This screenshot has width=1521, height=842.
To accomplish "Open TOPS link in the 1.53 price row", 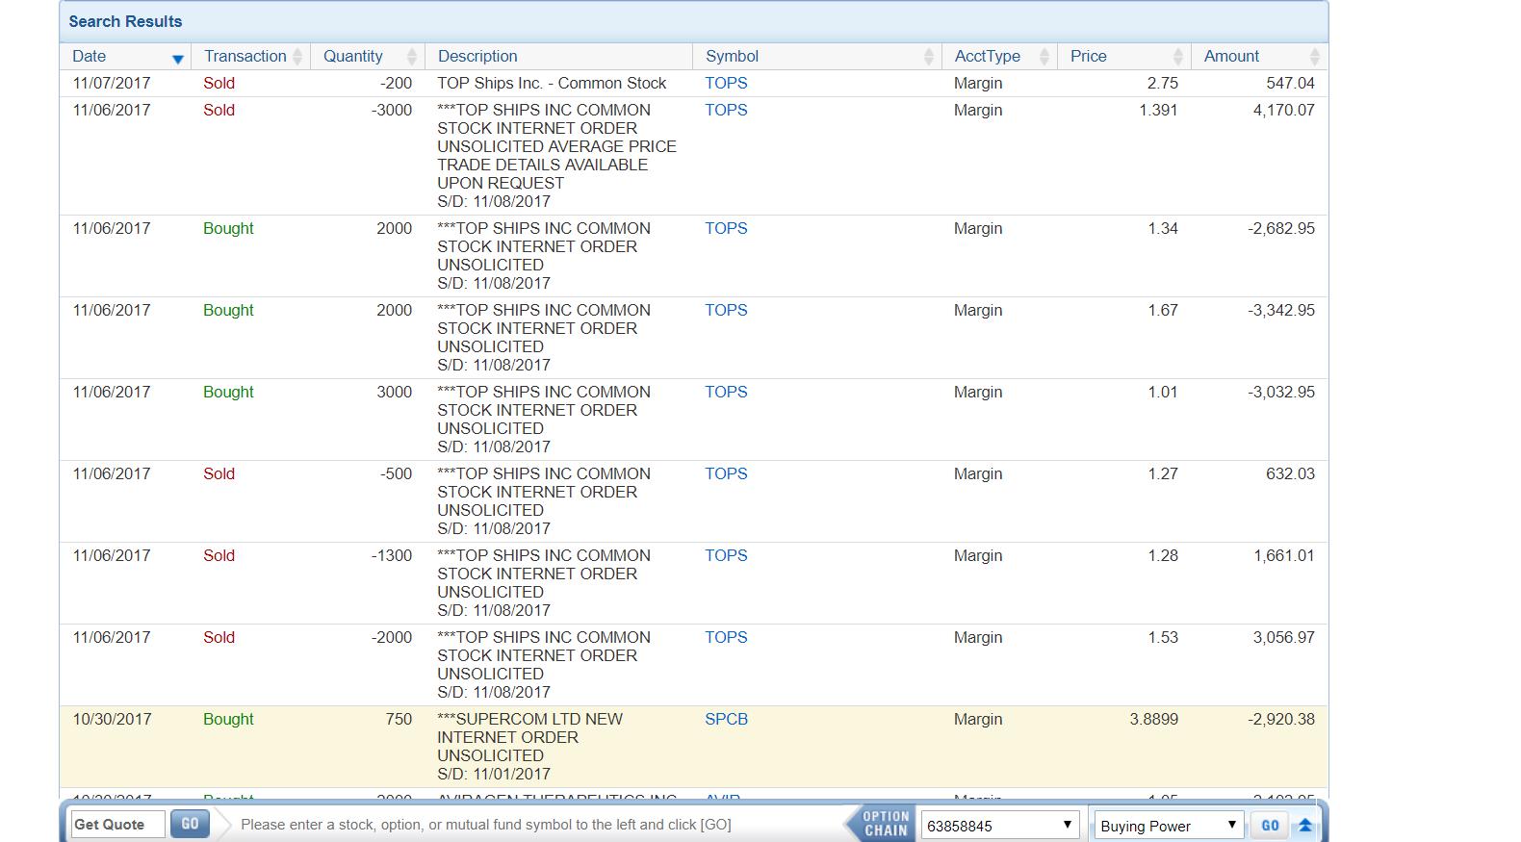I will coord(726,638).
